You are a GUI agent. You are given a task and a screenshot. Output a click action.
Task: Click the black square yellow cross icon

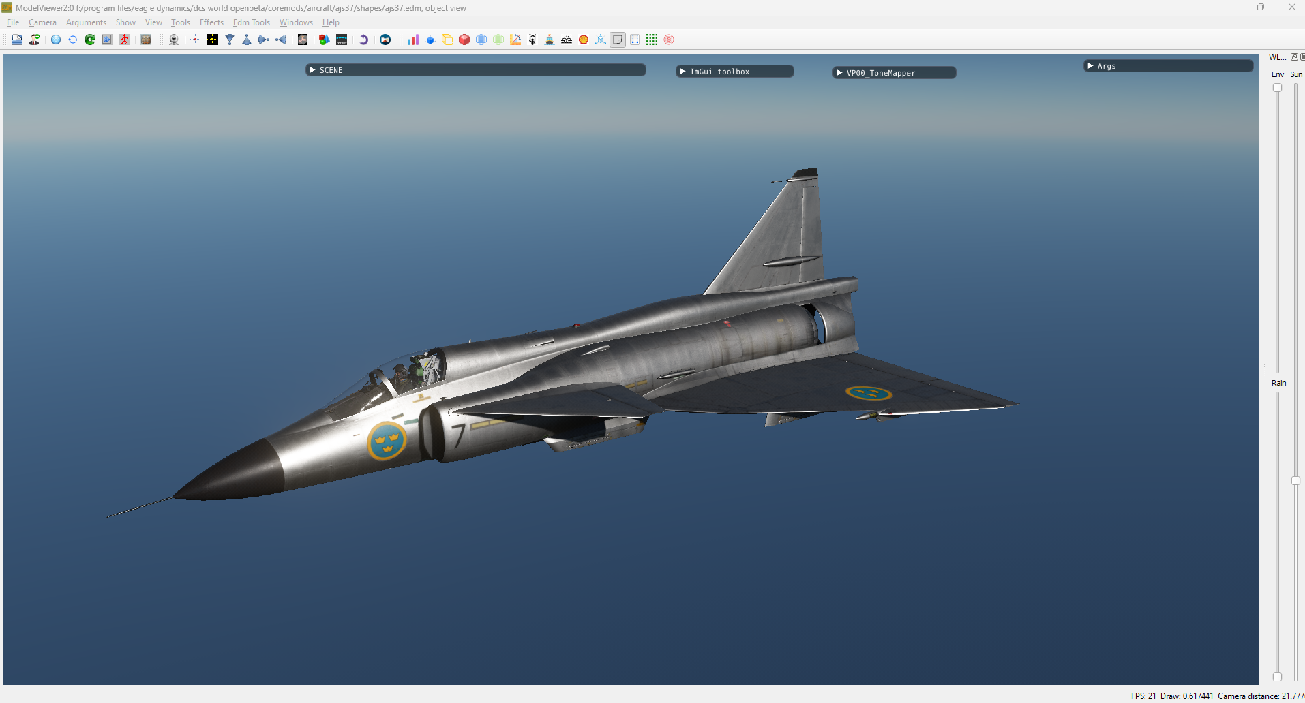pyautogui.click(x=213, y=40)
